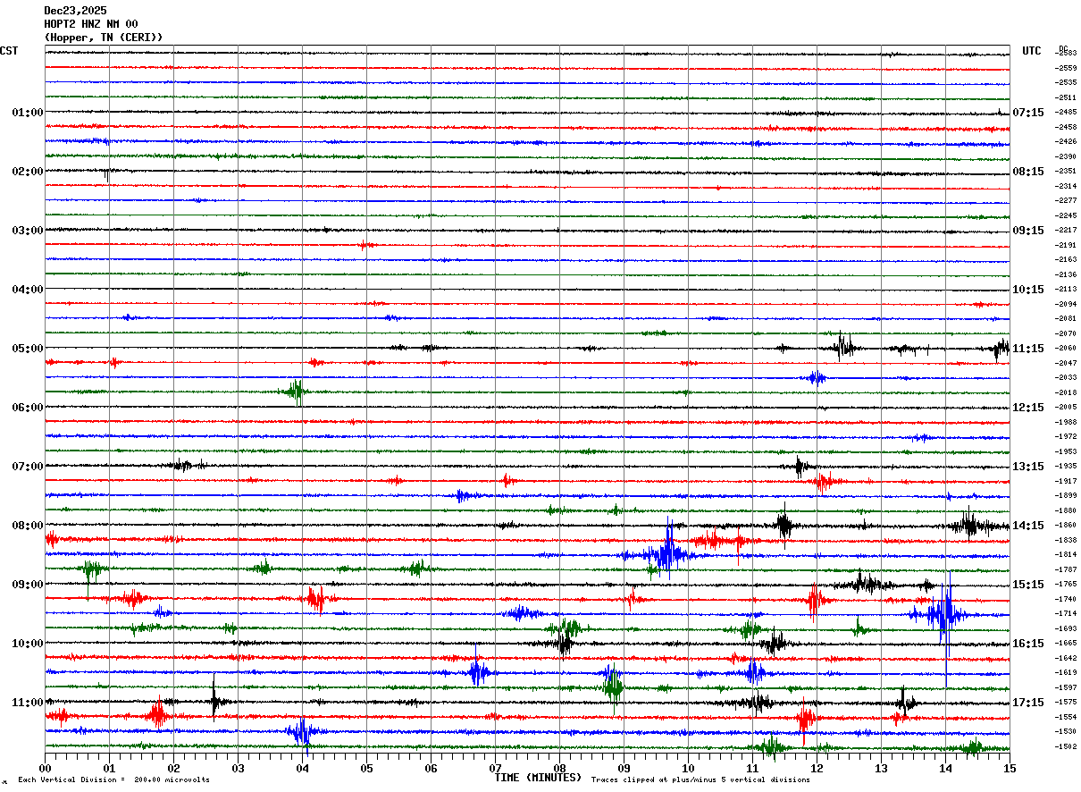
Task: Select the 10:00 CST time label
Action: (x=28, y=644)
